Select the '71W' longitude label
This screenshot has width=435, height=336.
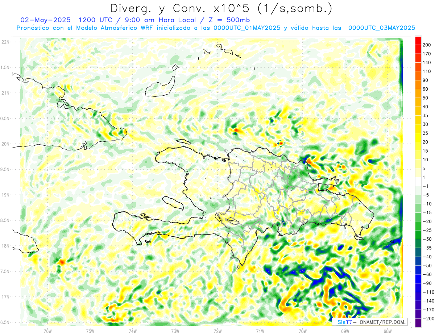pos(260,331)
